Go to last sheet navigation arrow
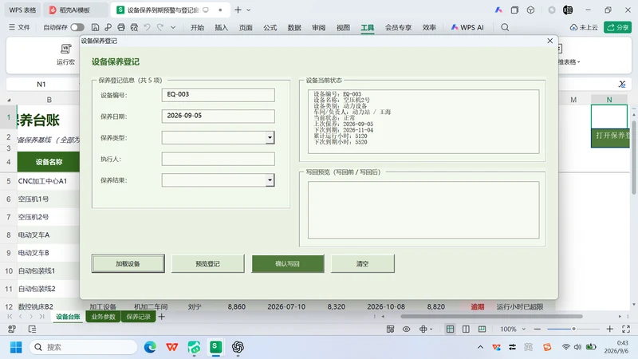Screen dimensions: 638x359 click(42, 317)
